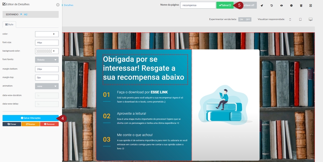This screenshot has width=323, height=162.
Task: Open the font-family Roboto dropdown
Action: [47, 60]
